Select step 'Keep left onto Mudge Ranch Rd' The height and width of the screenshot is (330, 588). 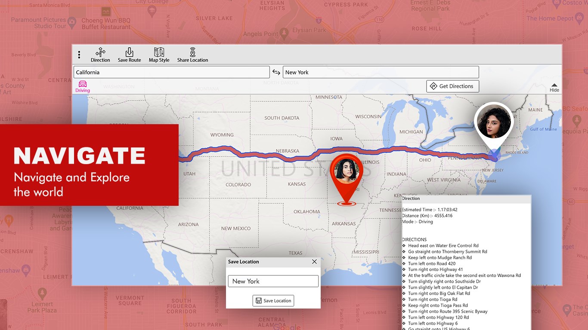(x=439, y=258)
